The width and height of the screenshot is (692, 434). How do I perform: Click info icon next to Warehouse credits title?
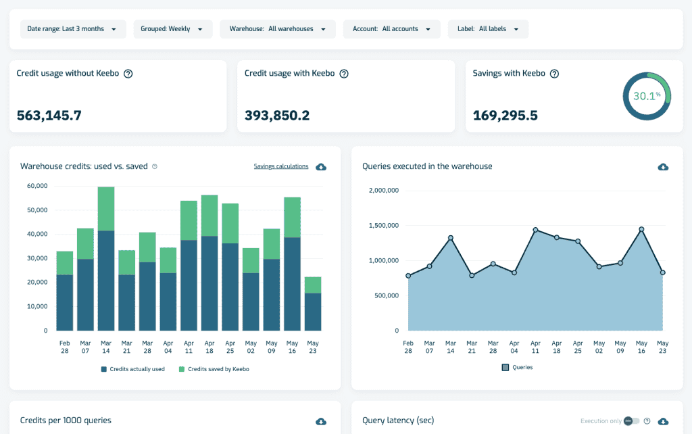(155, 166)
